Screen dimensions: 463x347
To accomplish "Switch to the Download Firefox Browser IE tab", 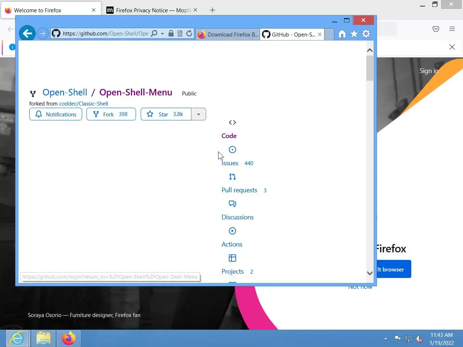I will click(228, 34).
